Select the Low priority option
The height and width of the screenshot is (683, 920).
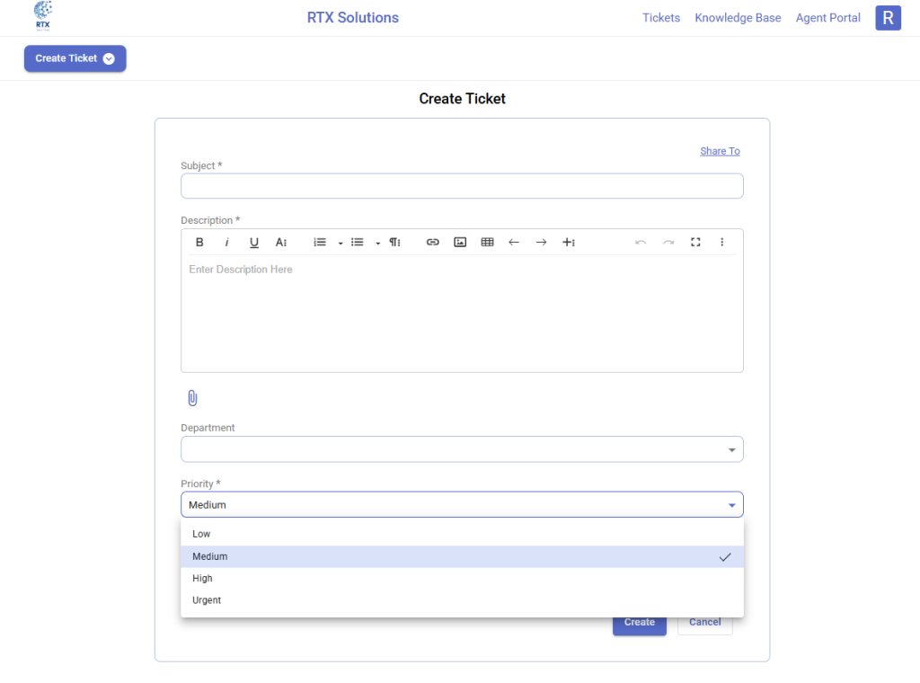pos(462,534)
